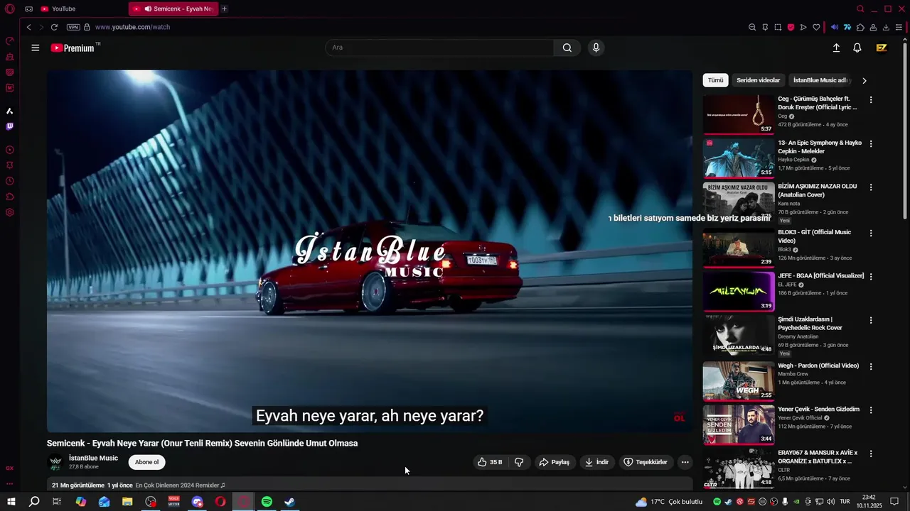
Task: Open the Opera GX main menu logo
Action: [10, 9]
